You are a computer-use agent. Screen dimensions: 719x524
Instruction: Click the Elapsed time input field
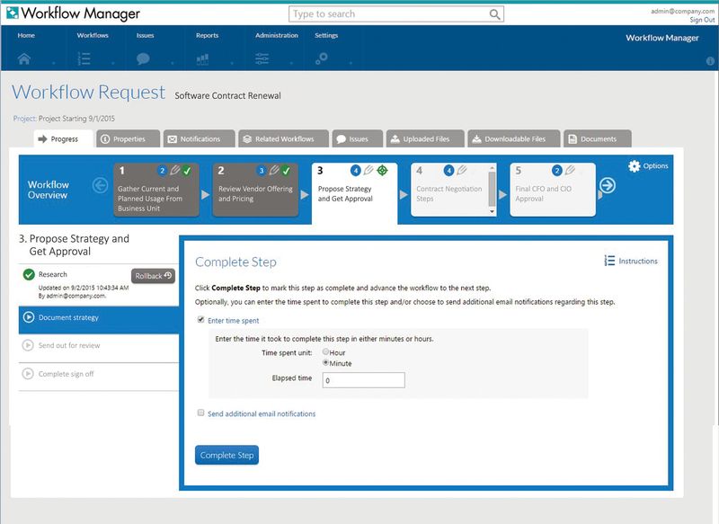[x=363, y=380]
